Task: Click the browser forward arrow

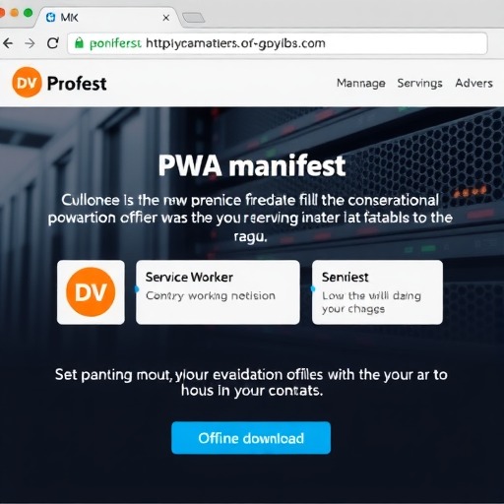Action: tap(30, 43)
